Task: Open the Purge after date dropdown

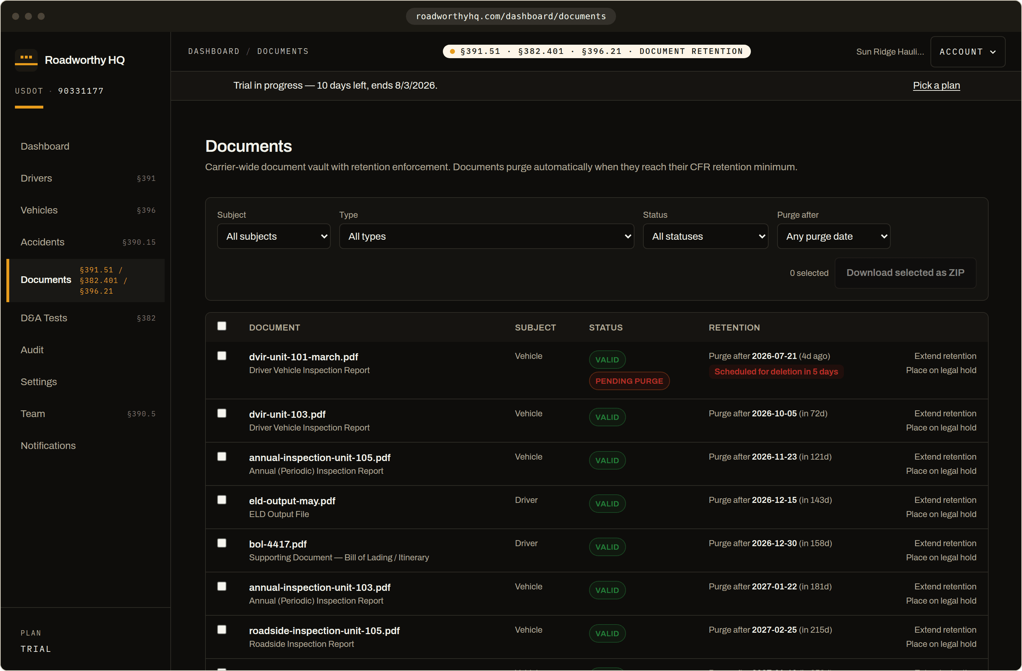Action: 834,237
